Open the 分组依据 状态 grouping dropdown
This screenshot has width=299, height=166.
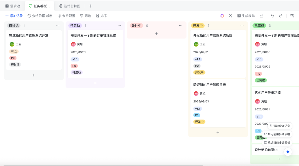[x=40, y=16]
